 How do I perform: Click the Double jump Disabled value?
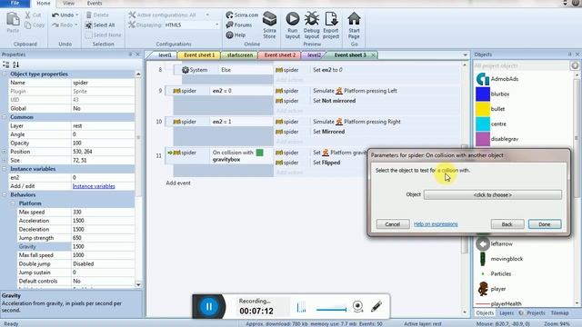103,264
